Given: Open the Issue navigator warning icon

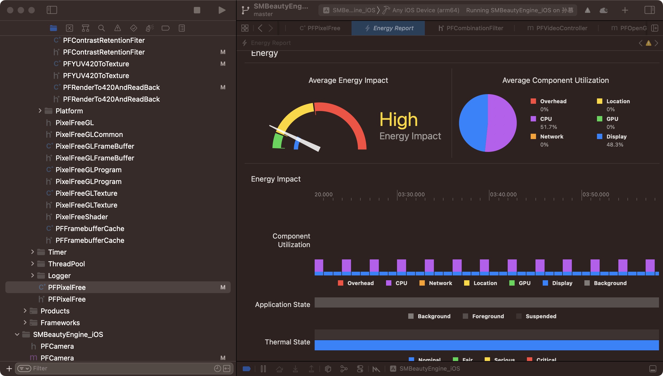Looking at the screenshot, I should coord(117,28).
